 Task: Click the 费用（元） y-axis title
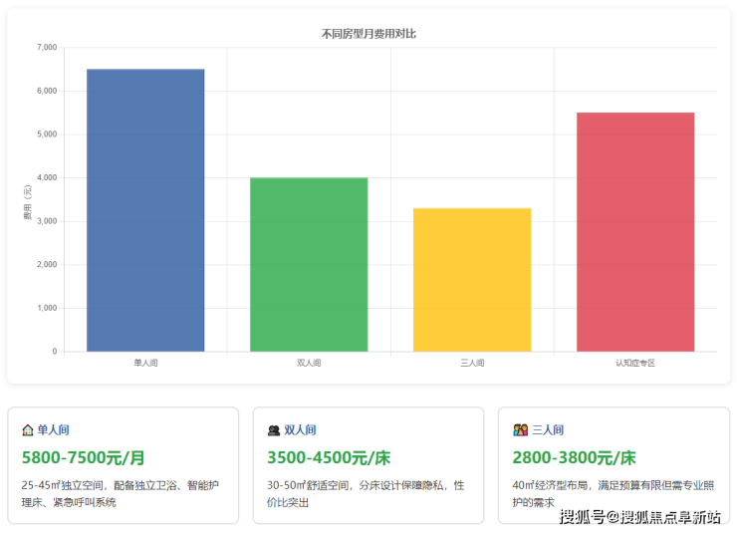point(28,199)
